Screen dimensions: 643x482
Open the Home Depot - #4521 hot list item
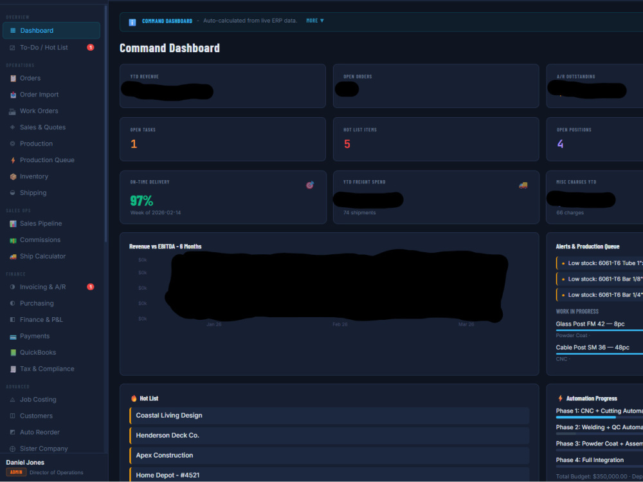[329, 475]
